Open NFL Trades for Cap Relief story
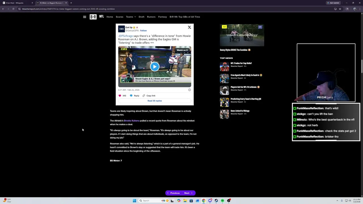 [241, 63]
